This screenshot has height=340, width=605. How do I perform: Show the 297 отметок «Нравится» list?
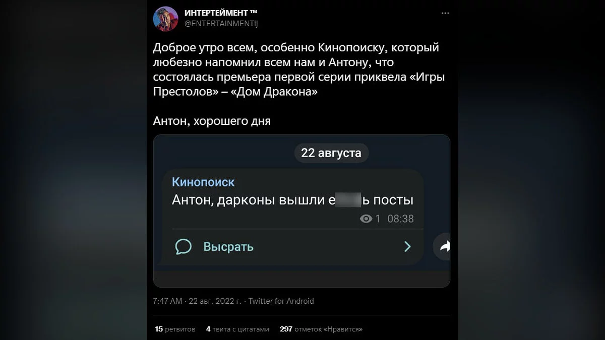click(x=321, y=329)
